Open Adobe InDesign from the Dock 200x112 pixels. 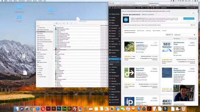click(48, 109)
